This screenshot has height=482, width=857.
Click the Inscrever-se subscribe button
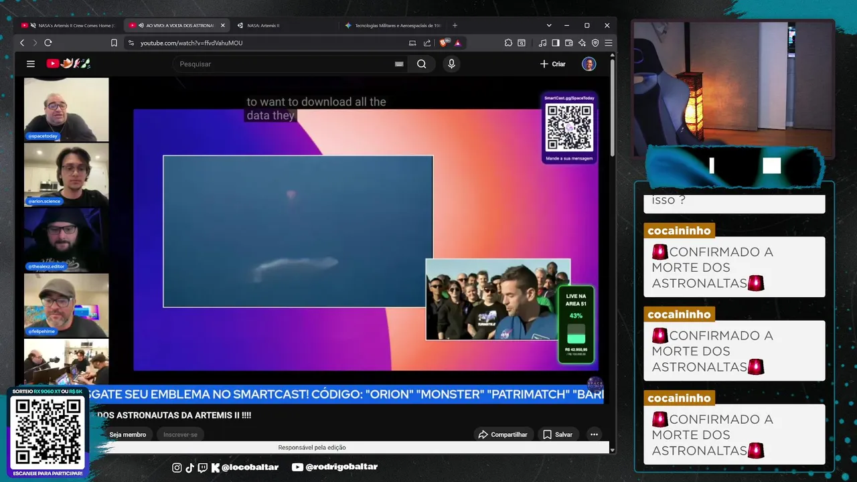point(180,434)
